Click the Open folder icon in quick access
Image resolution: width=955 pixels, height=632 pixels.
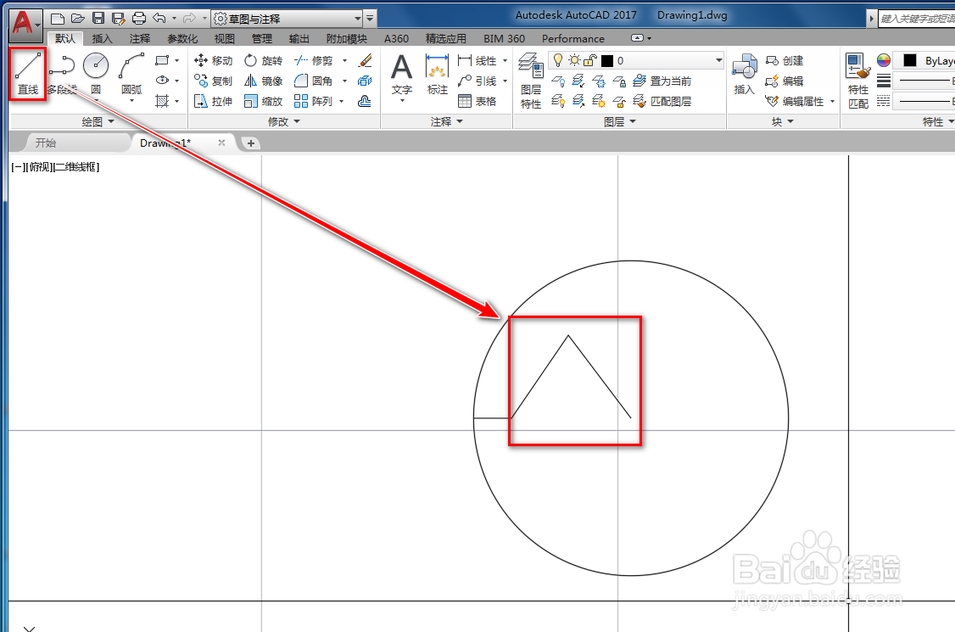(x=77, y=19)
